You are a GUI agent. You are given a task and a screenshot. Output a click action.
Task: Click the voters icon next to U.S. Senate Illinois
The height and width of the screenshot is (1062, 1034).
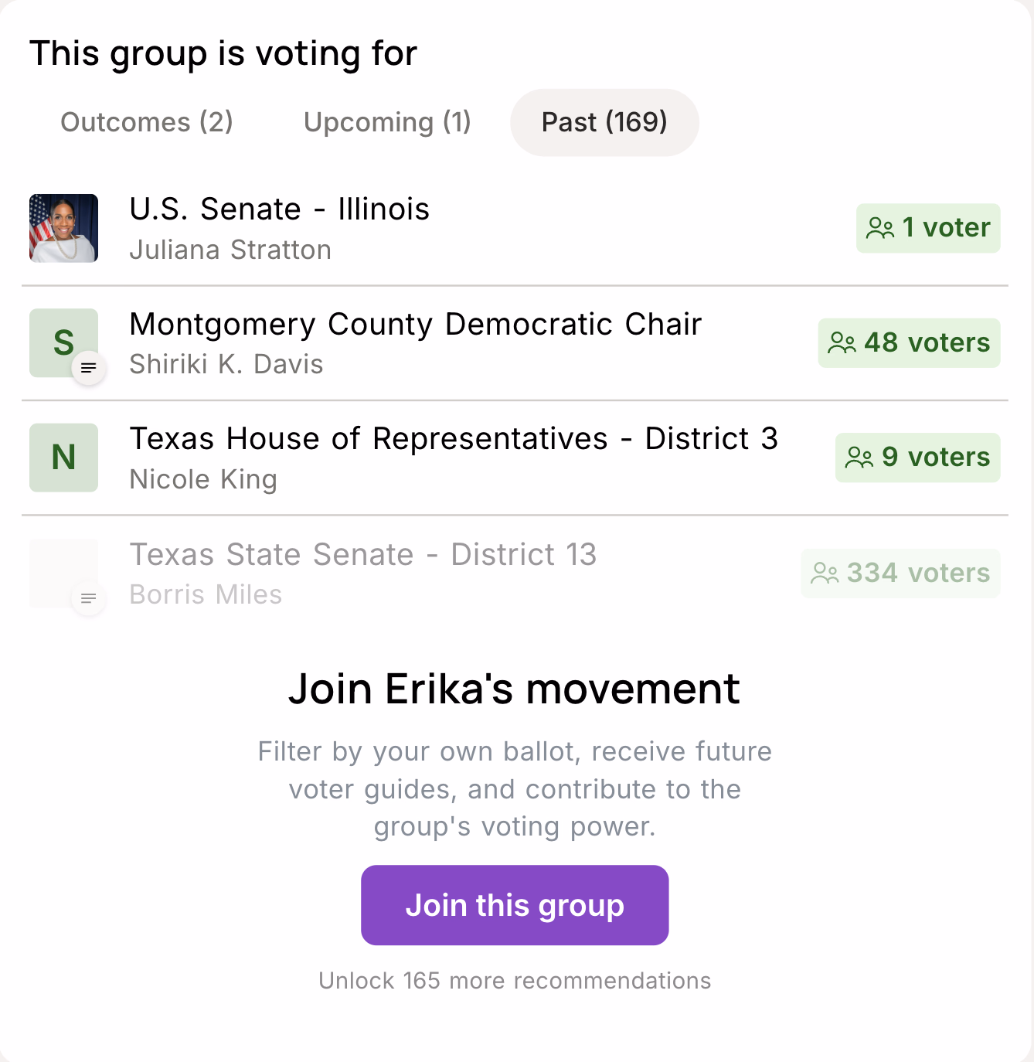click(x=880, y=228)
